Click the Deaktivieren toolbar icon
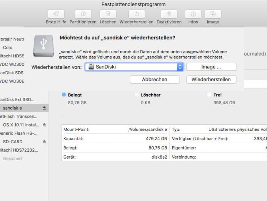The height and width of the screenshot is (201, 267). [169, 14]
